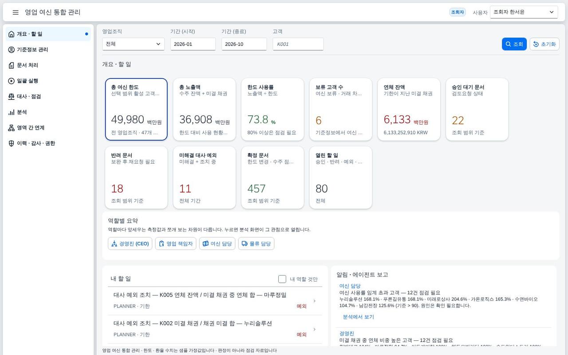
Task: Click the scale icon for 대사 · 점검
Action: coord(12,97)
